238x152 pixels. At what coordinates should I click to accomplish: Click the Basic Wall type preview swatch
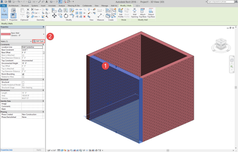5,34
